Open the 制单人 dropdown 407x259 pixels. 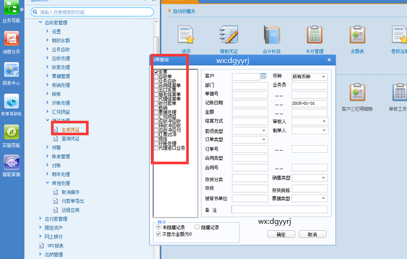click(310, 130)
